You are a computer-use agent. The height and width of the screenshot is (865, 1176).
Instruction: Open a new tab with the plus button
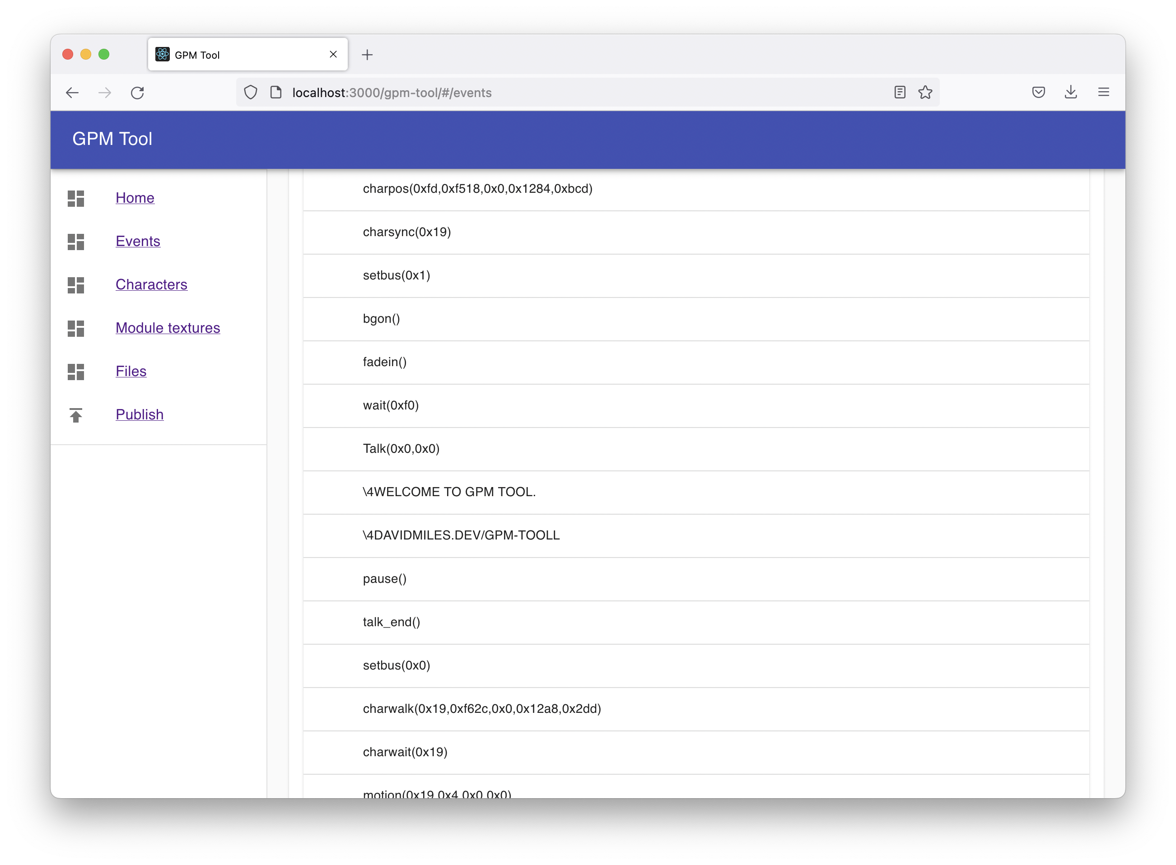tap(367, 55)
